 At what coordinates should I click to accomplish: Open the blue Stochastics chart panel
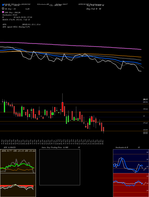[131, 161]
